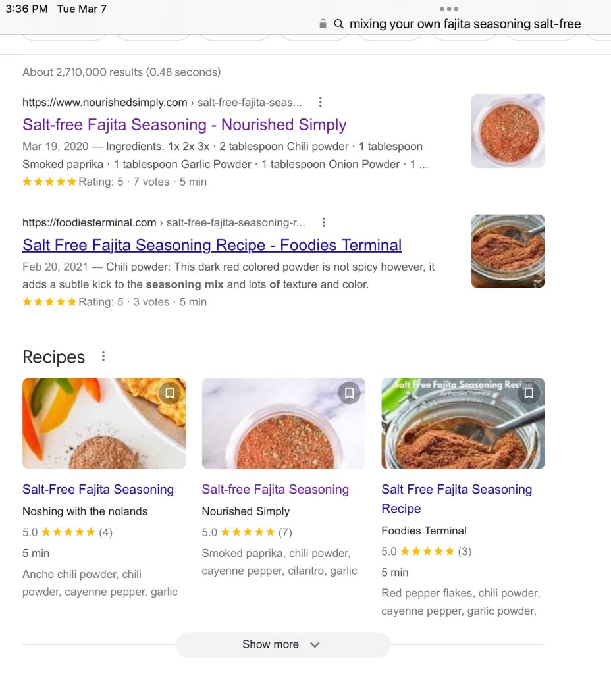Bookmark the Noshing with the nolands recipe
Viewport: 611px width, 674px height.
[170, 394]
